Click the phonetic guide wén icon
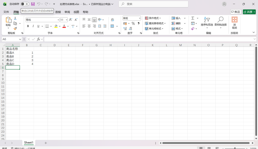The width and height of the screenshot is (258, 149). coord(73,26)
